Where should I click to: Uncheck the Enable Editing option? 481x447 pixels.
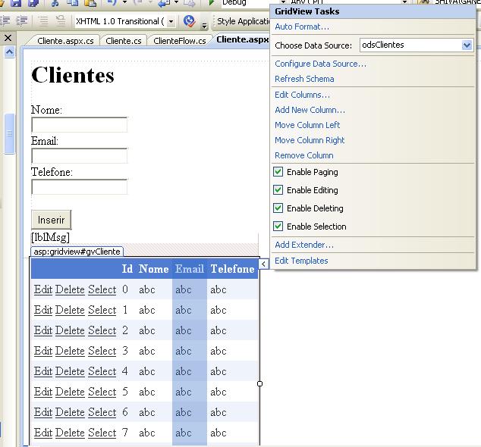click(x=278, y=190)
